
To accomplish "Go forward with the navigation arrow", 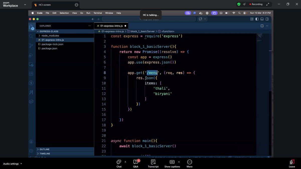I will (x=98, y=19).
